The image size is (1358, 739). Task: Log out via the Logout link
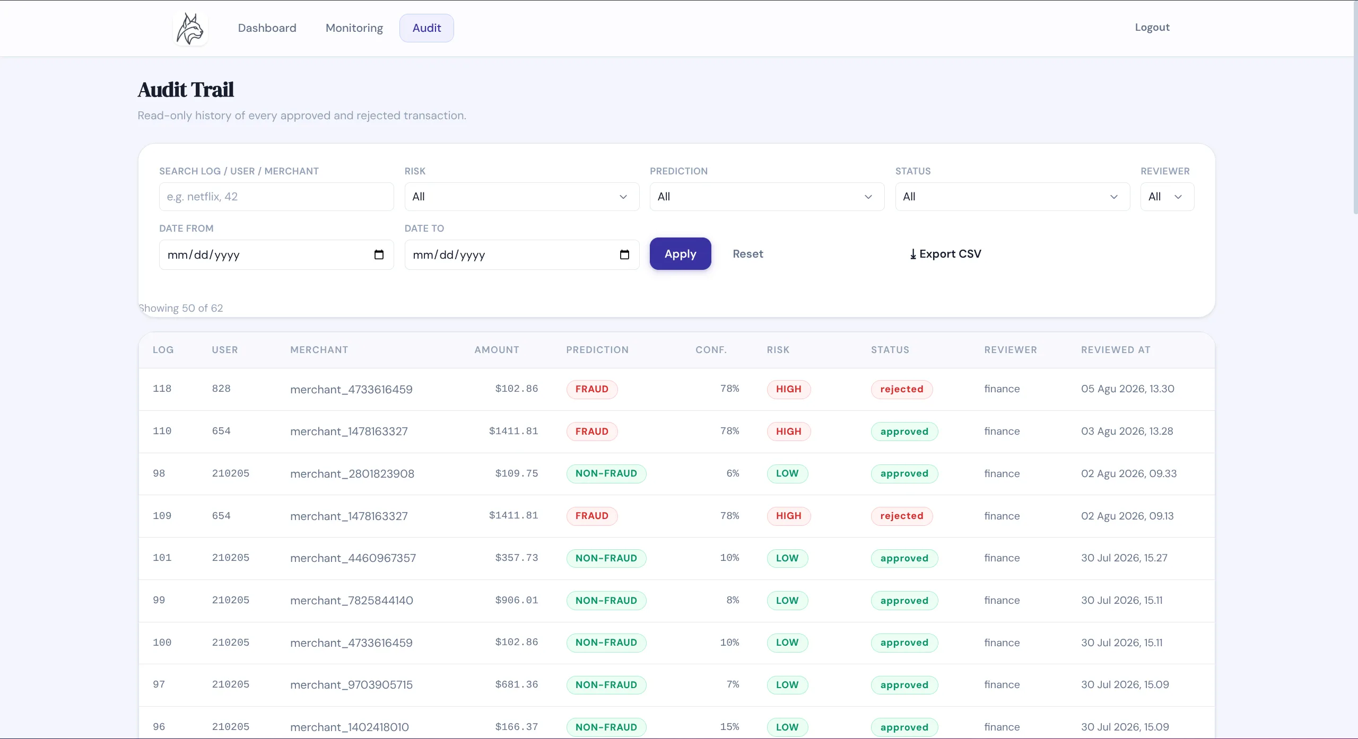click(x=1152, y=27)
